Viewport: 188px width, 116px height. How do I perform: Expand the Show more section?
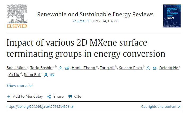(x=20, y=85)
